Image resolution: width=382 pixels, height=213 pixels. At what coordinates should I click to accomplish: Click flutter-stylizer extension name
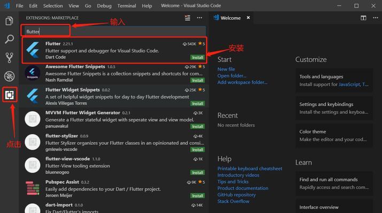(61, 136)
